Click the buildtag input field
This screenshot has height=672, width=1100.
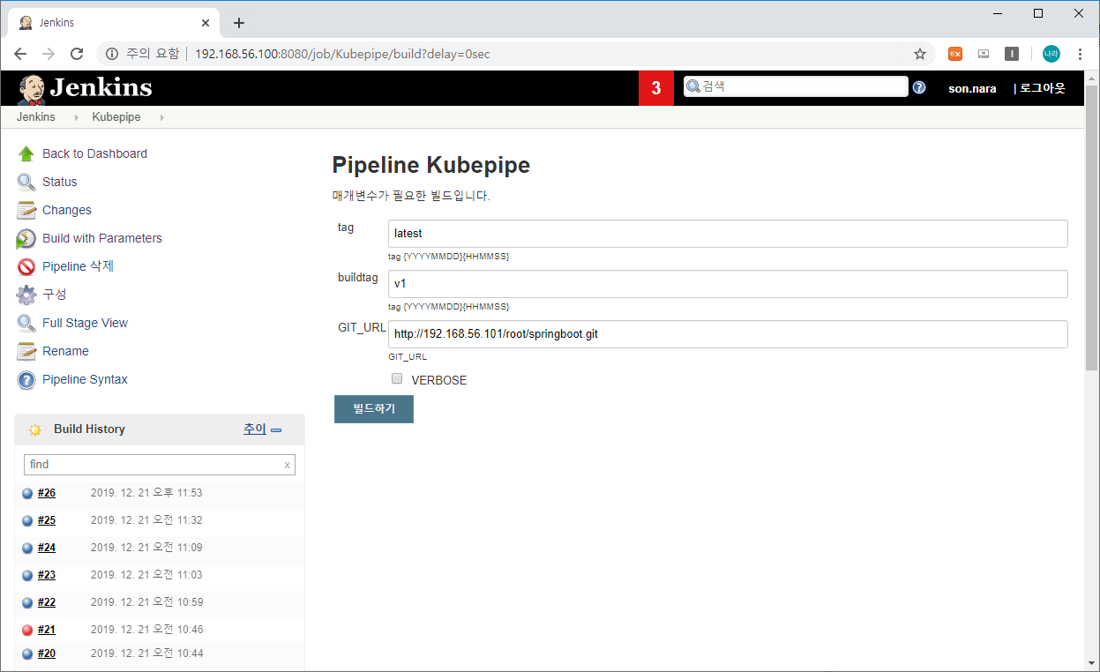pyautogui.click(x=728, y=284)
